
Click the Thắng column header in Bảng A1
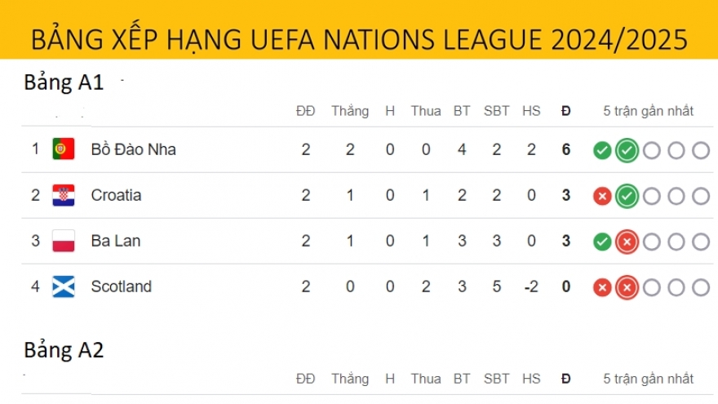[x=349, y=111]
